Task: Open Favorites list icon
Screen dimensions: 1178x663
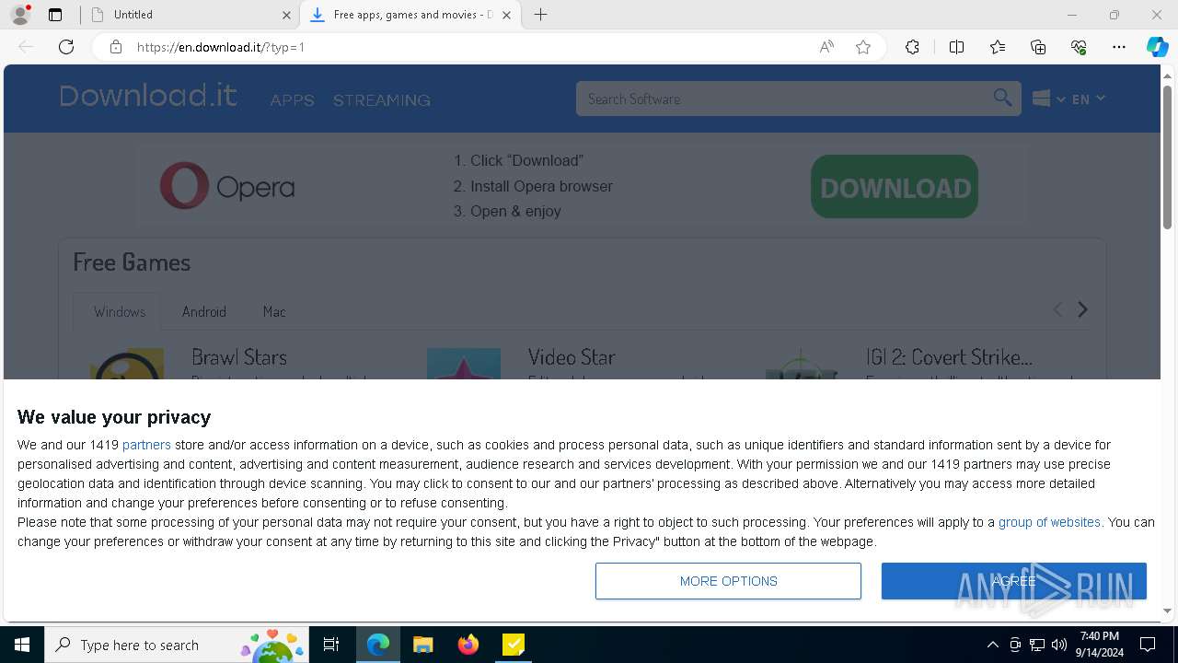Action: tap(998, 47)
